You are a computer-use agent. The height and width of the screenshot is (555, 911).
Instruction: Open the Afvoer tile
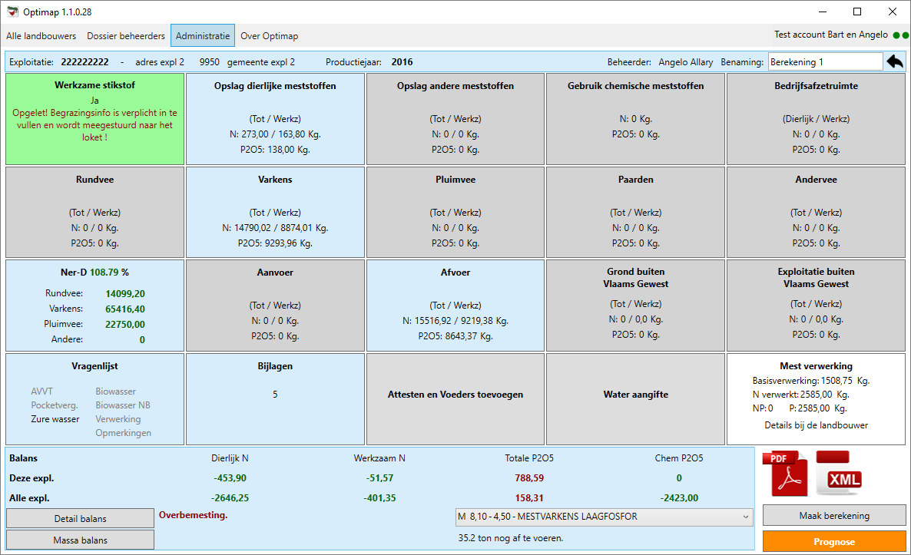click(x=455, y=306)
